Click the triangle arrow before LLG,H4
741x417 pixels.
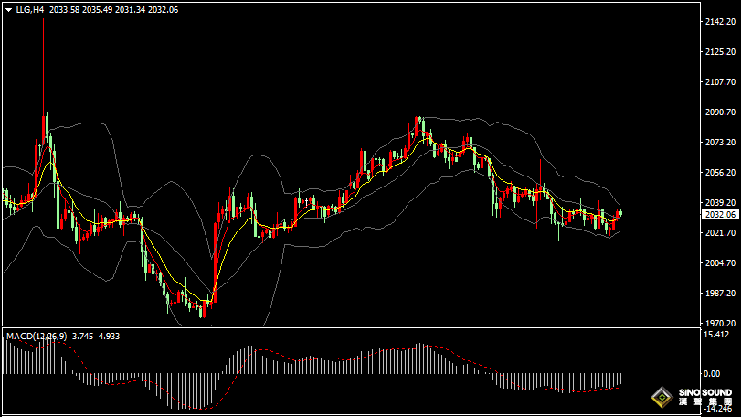coord(8,9)
